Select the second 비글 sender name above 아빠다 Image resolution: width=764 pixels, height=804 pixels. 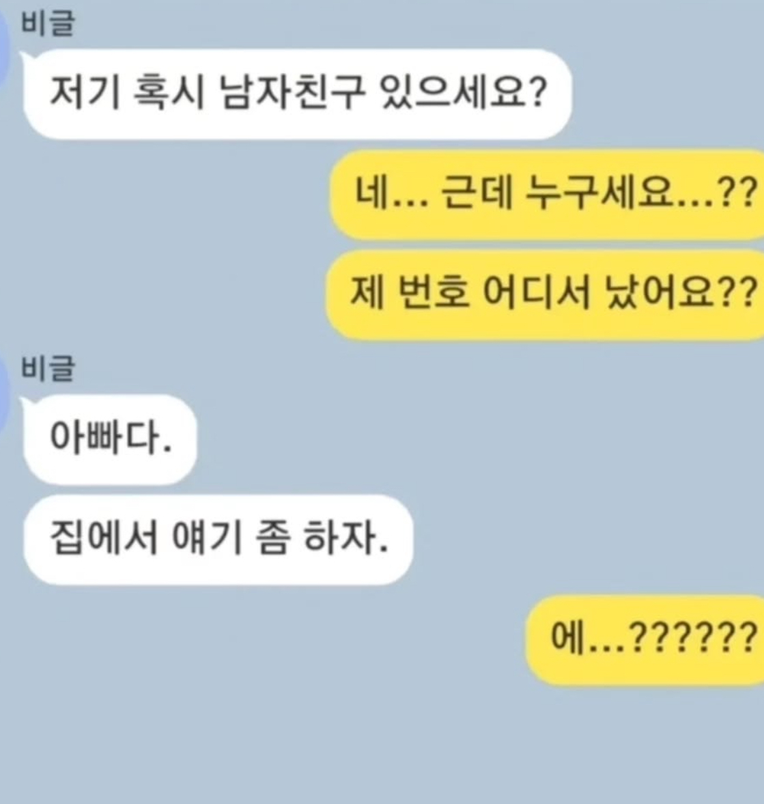click(48, 369)
